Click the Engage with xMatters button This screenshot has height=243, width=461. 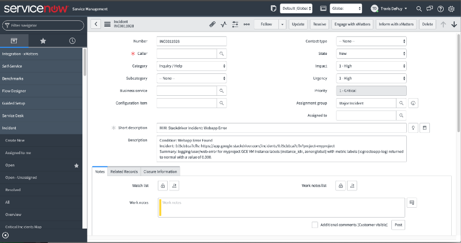click(x=352, y=24)
